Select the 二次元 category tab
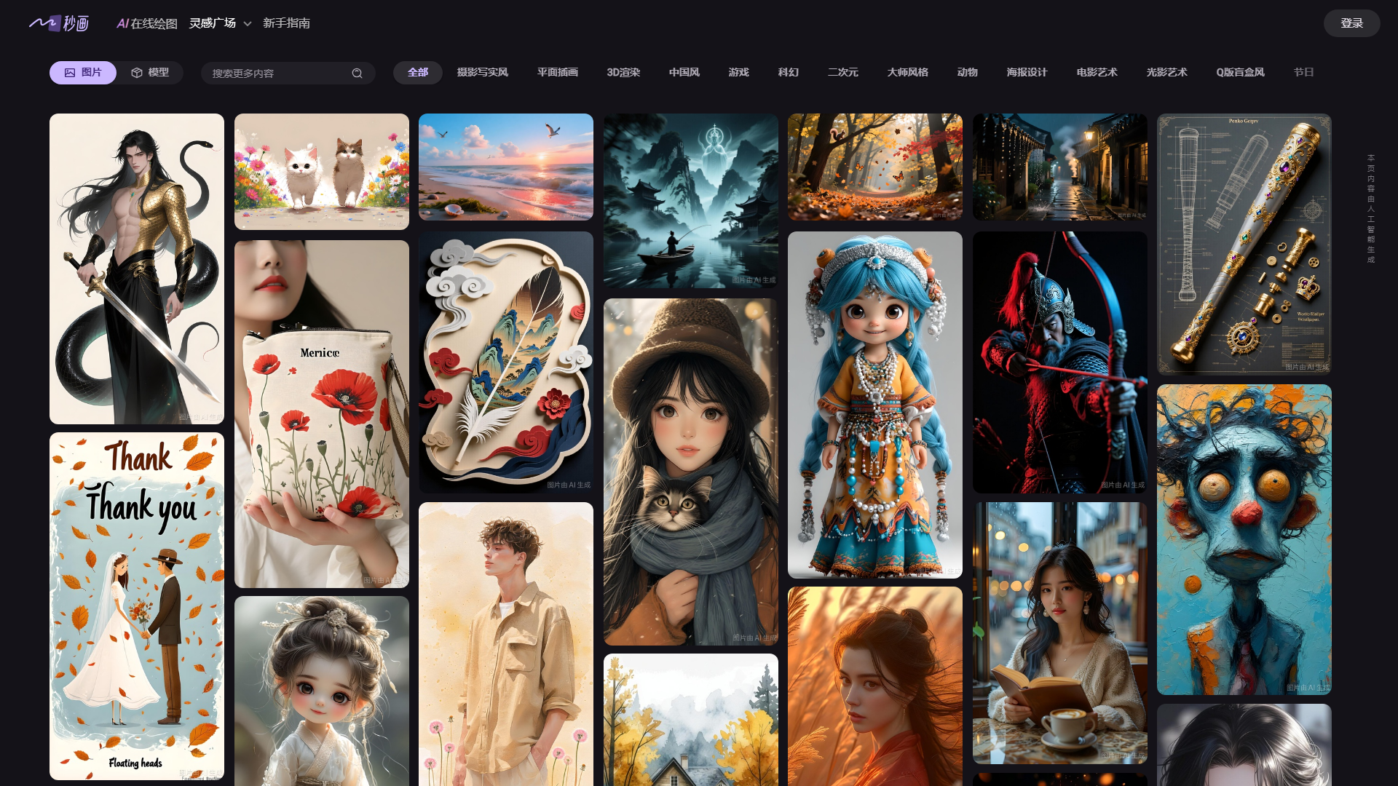Screen dimensions: 1398x786 pos(842,73)
